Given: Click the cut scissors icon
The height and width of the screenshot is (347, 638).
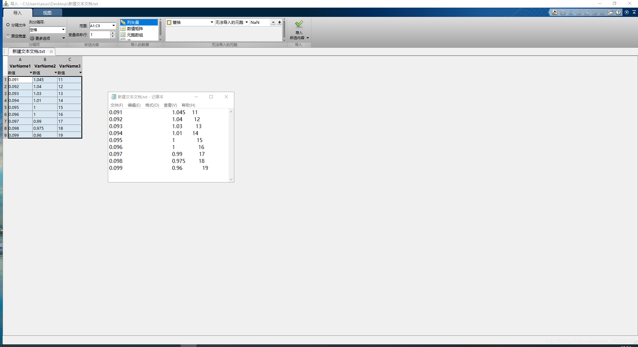Looking at the screenshot, I should (x=571, y=13).
